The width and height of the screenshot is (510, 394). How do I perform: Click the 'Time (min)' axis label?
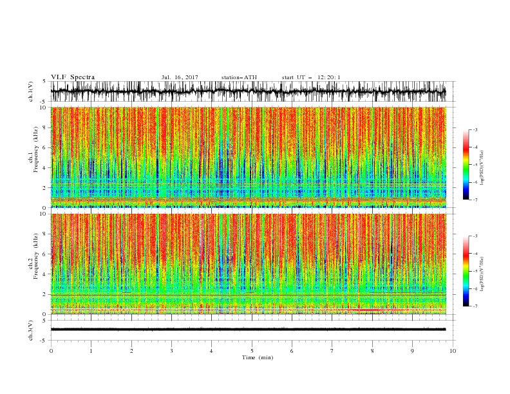pos(258,357)
